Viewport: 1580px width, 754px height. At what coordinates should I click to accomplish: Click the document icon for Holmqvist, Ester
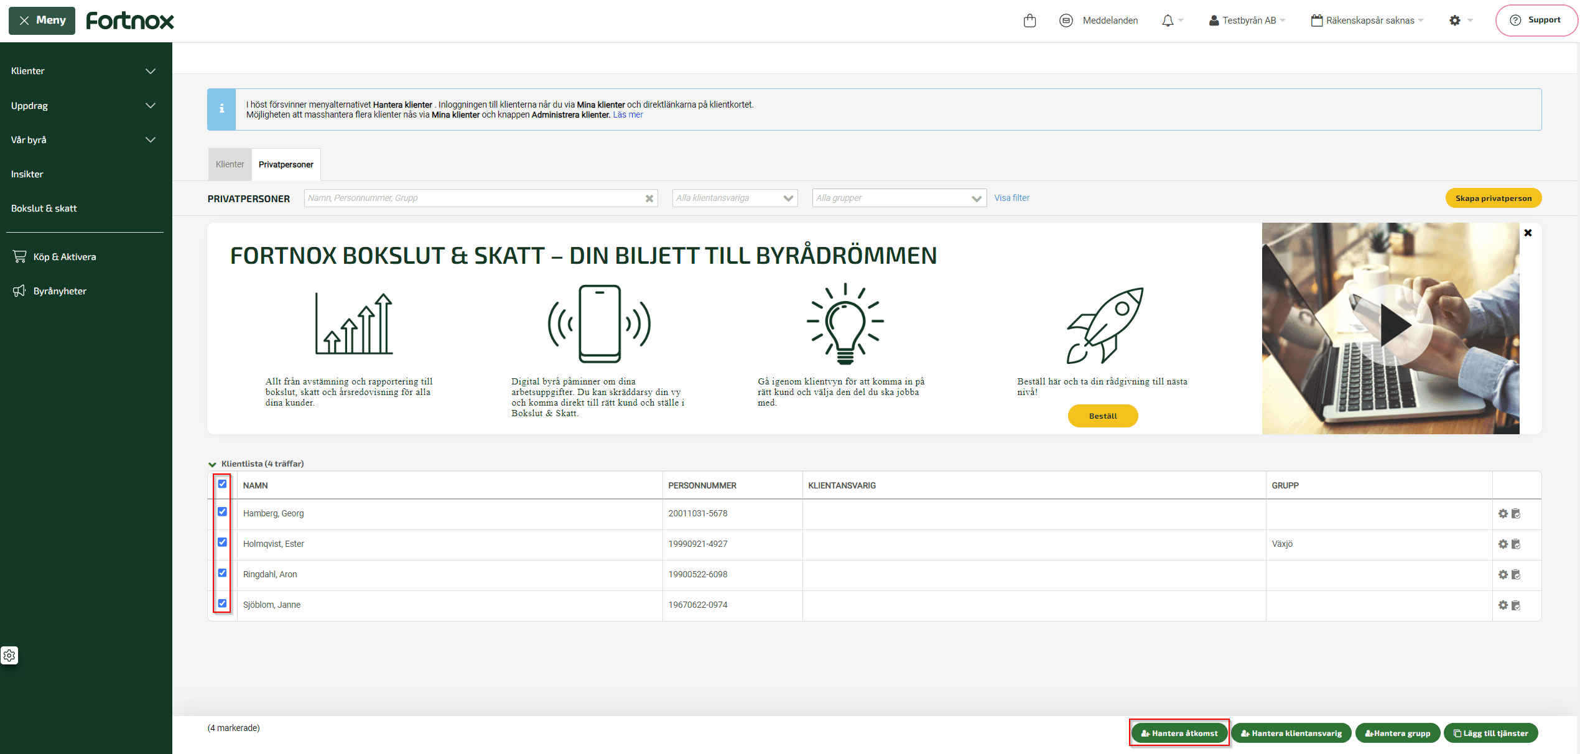(1516, 544)
